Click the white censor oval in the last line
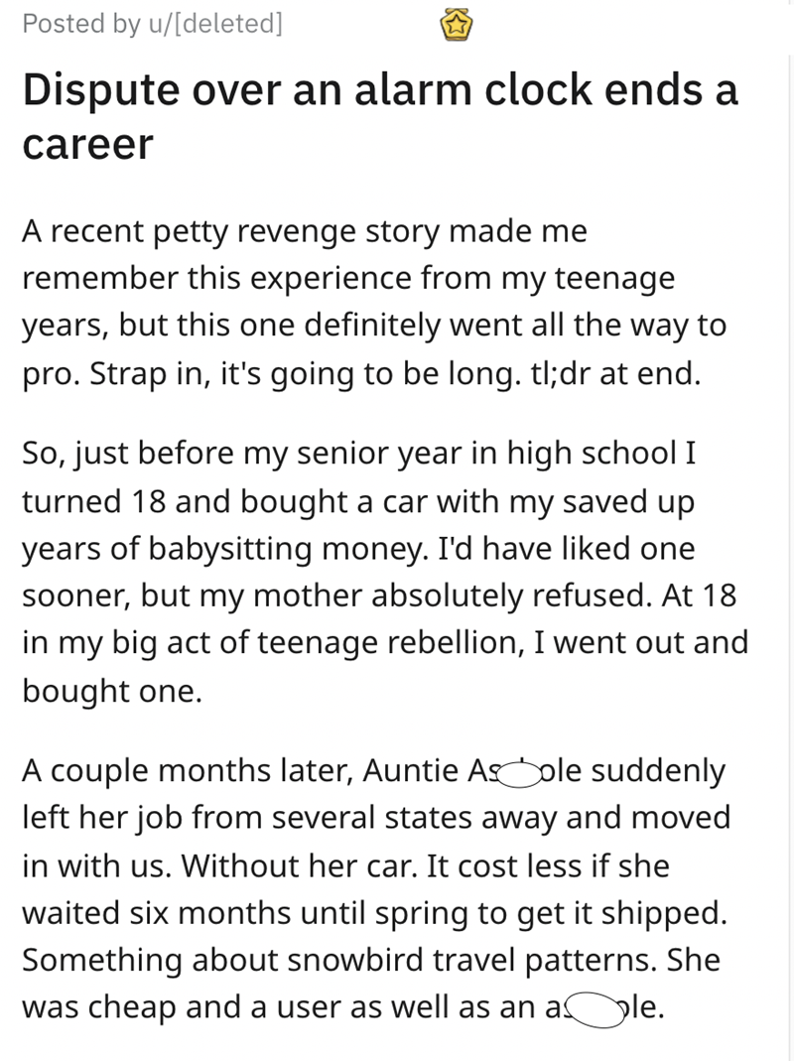Screen dimensions: 794x1061 click(x=595, y=1009)
